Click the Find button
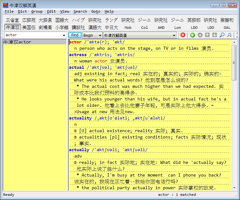Screen dimensions: 240x200 click(75, 35)
